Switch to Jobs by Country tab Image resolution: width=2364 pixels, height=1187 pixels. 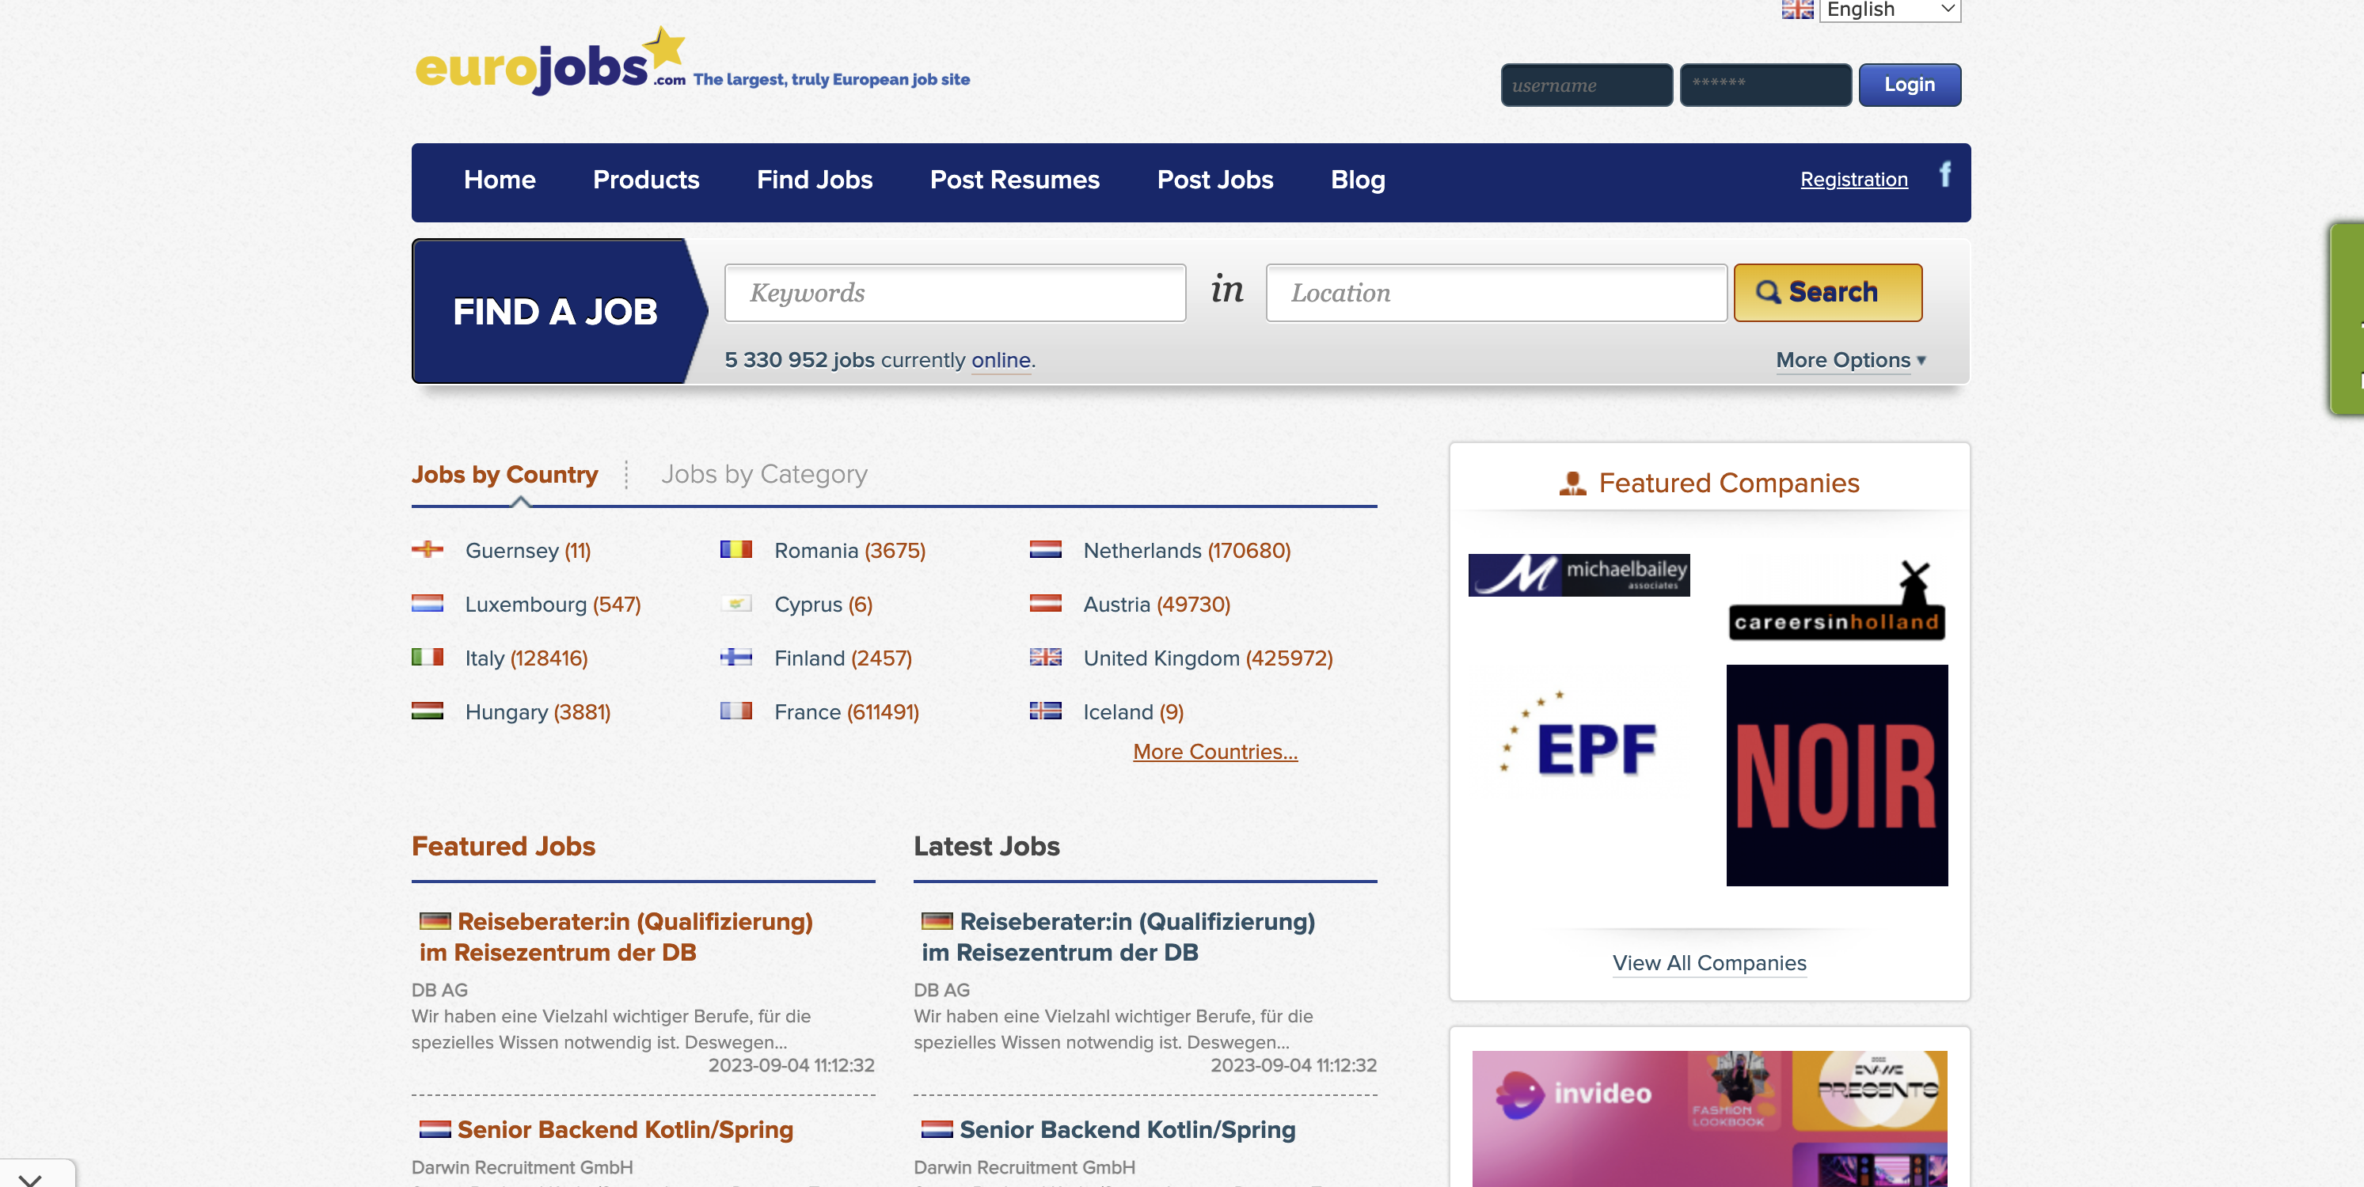pyautogui.click(x=505, y=474)
